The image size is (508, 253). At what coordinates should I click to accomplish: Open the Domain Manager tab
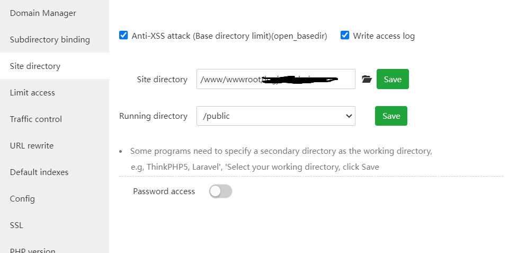click(43, 13)
